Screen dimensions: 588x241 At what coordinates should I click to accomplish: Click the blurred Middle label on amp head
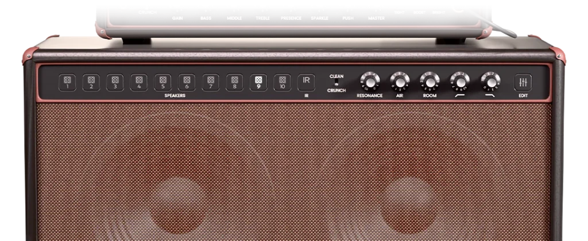[234, 18]
